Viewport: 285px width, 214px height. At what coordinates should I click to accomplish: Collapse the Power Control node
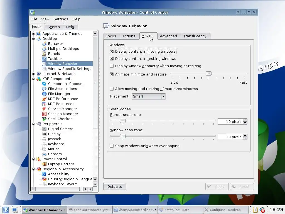tap(34, 159)
